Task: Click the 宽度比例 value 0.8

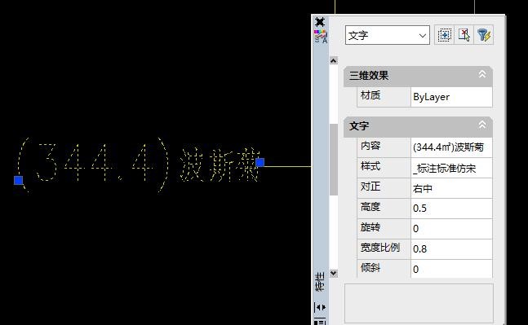Action: pyautogui.click(x=451, y=249)
